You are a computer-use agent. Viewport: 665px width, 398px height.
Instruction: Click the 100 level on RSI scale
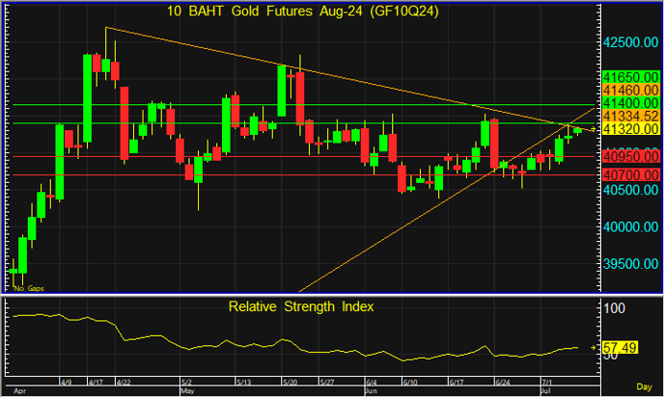point(614,307)
